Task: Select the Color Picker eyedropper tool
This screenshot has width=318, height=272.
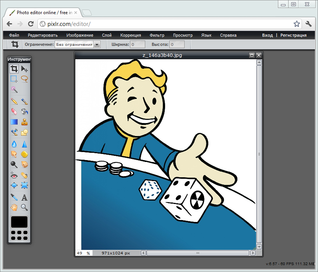Action: 14,197
